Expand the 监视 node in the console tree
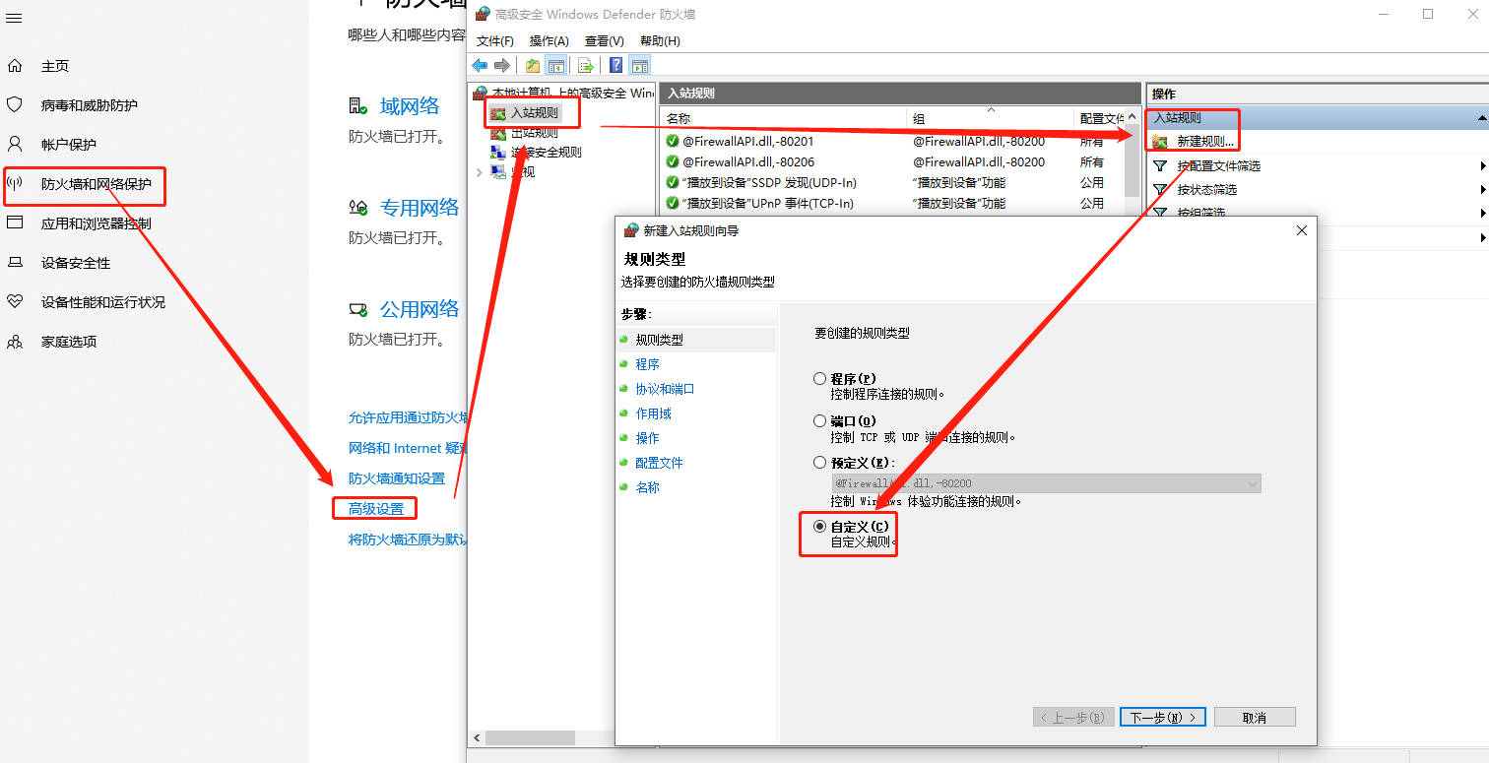This screenshot has width=1489, height=763. pos(480,171)
